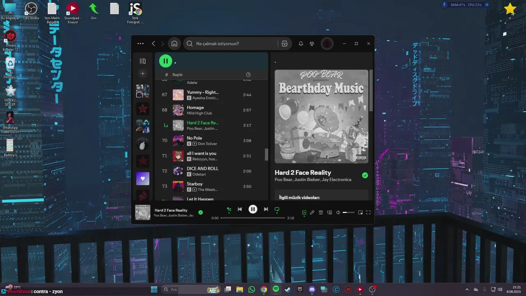
Task: Toggle saved checkmark beside bottom track title
Action: click(201, 213)
